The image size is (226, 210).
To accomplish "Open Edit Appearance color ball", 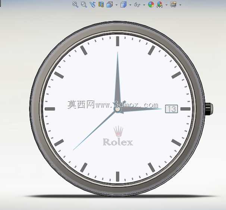I will [x=151, y=4].
